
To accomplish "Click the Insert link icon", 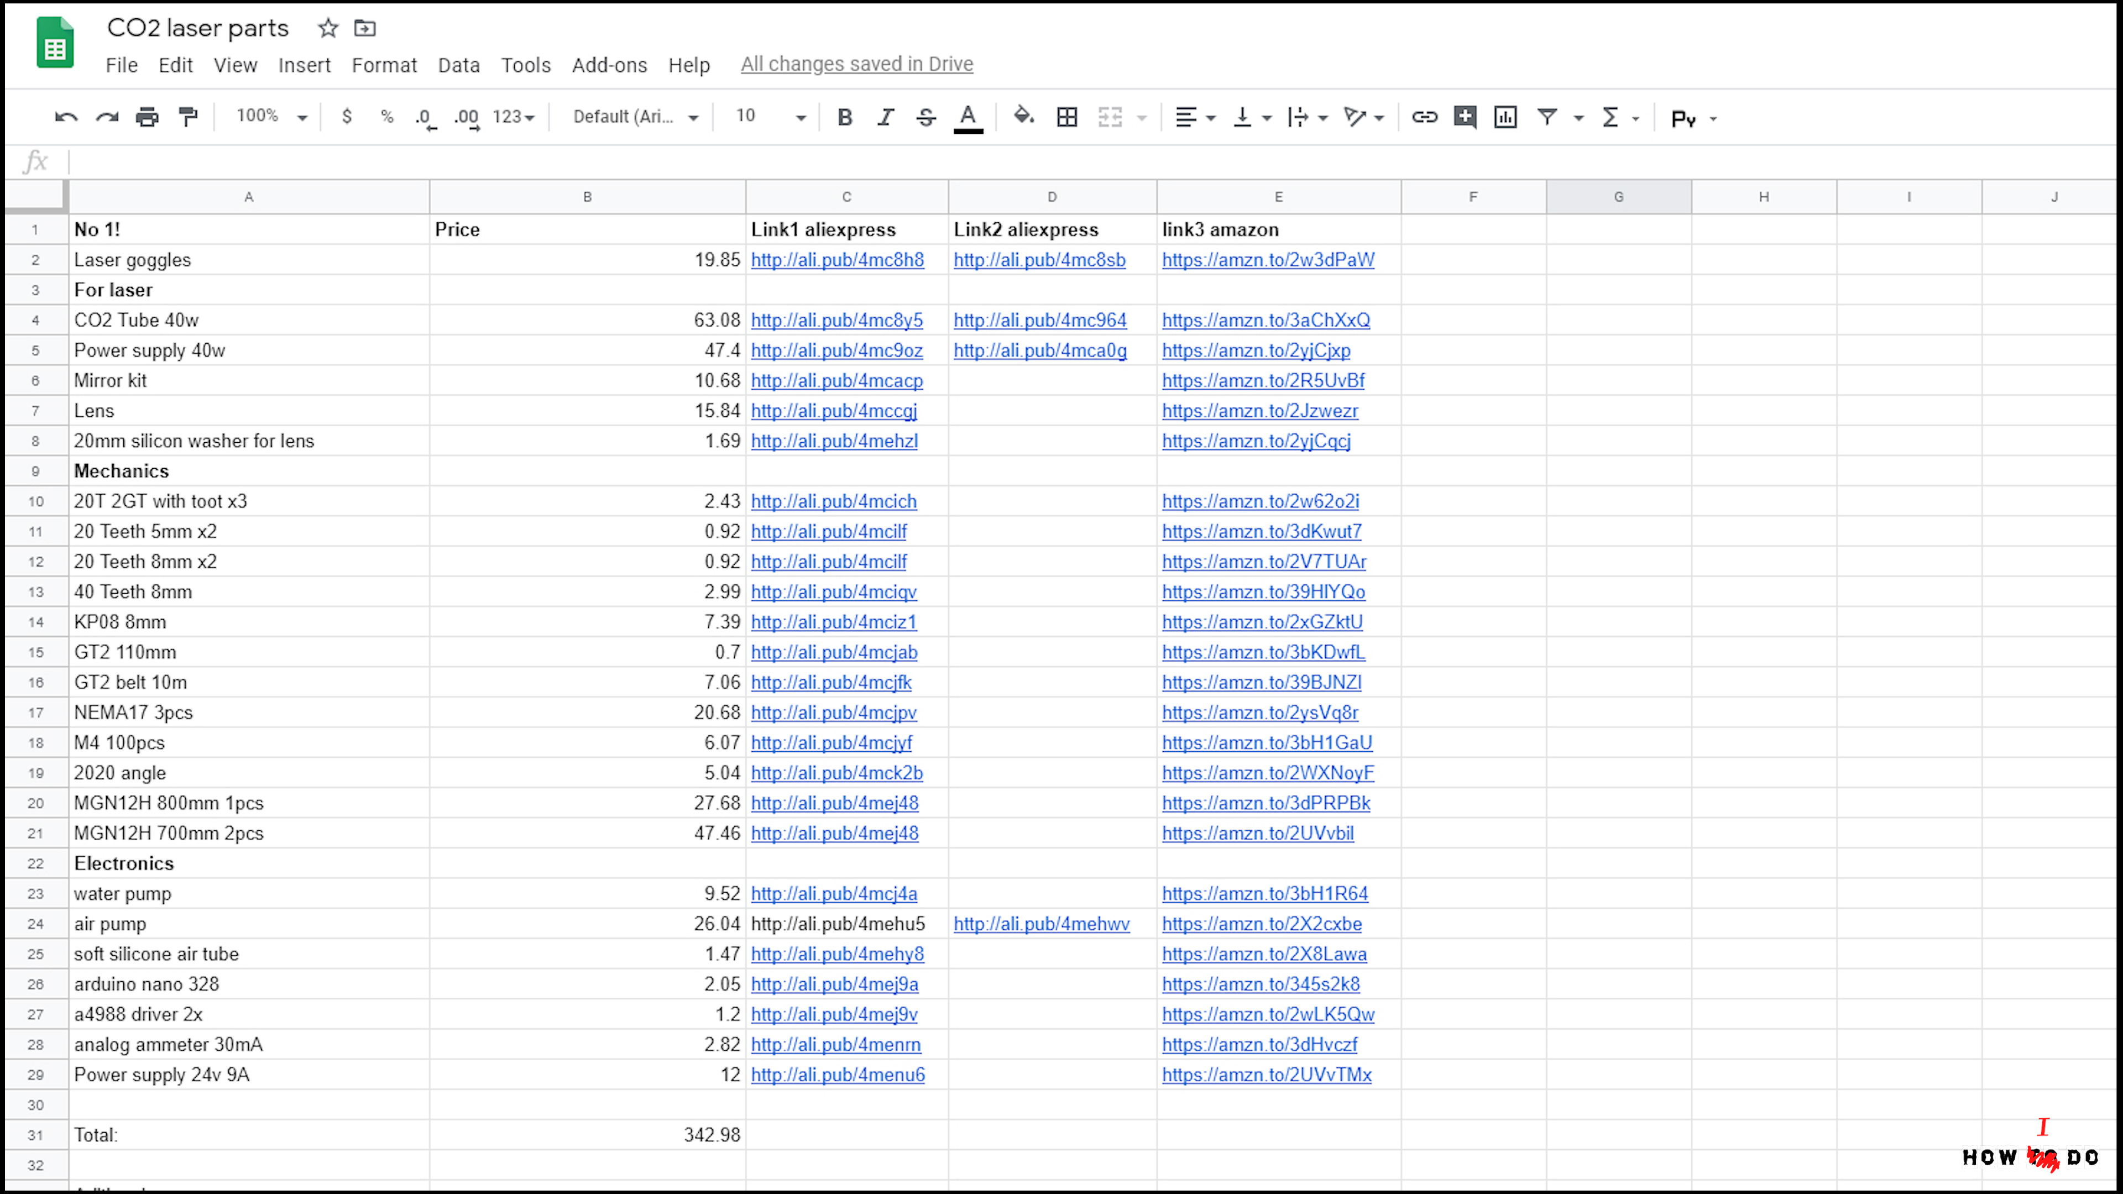I will [1424, 117].
